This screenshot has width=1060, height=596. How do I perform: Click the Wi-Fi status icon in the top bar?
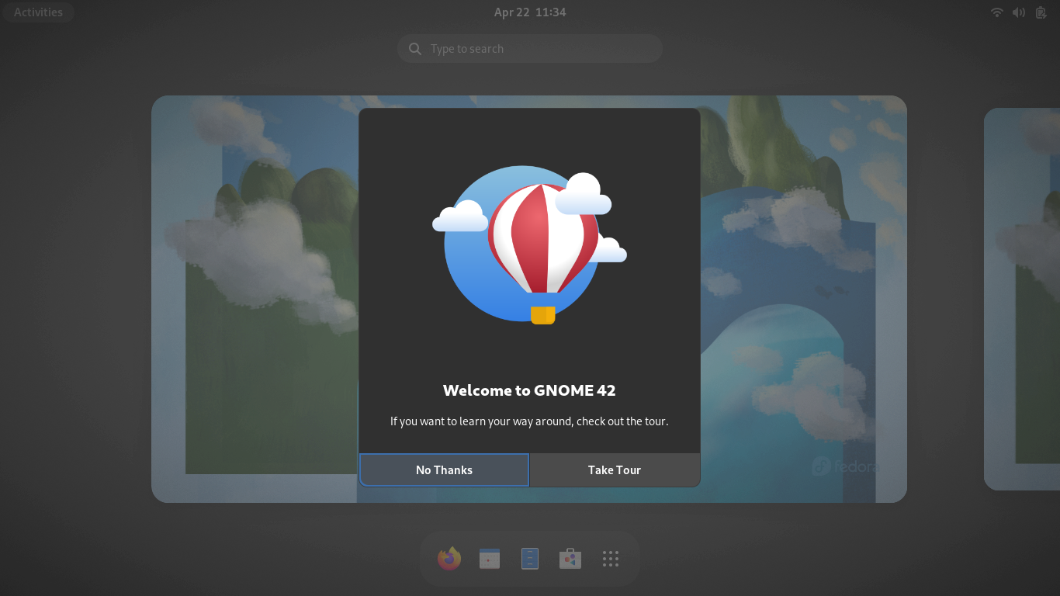tap(997, 12)
